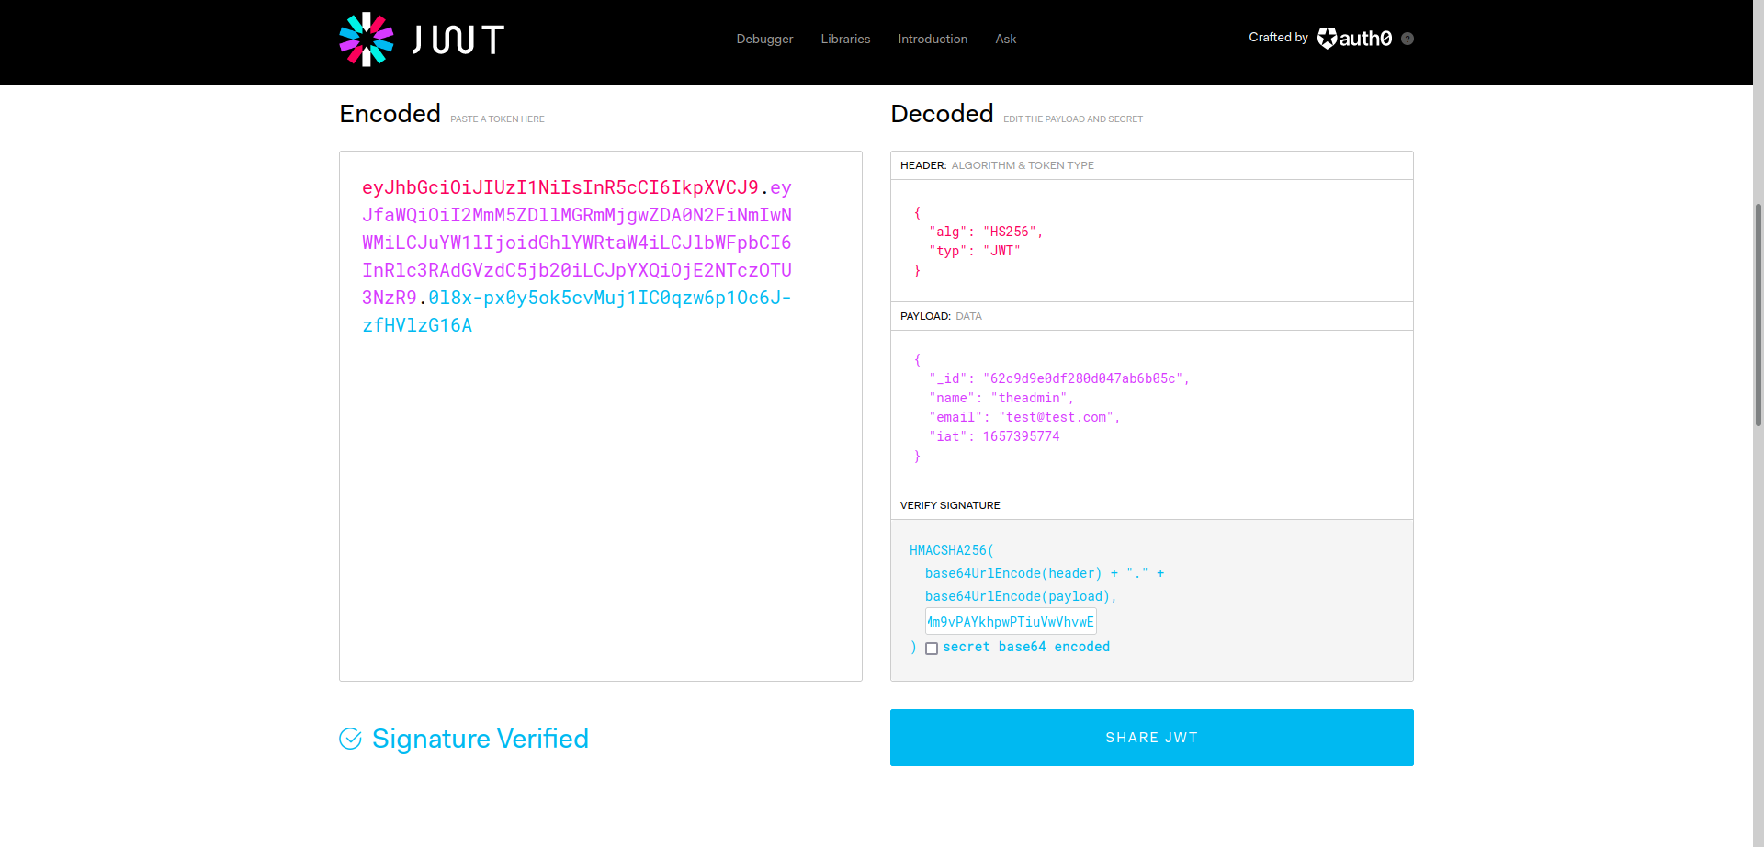Click the JWT wordmark in the header
Screen dimensions: 1764x847
click(458, 40)
